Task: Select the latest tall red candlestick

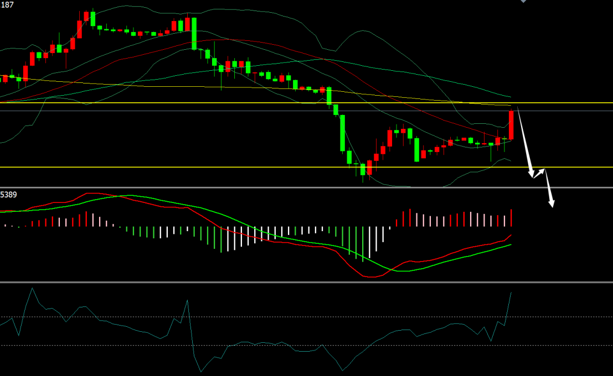Action: click(x=511, y=125)
